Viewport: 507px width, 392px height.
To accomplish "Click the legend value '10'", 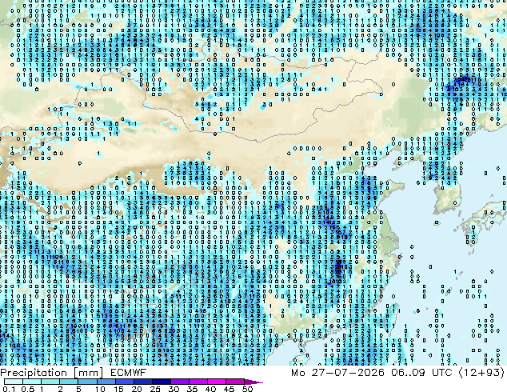I will (x=100, y=389).
